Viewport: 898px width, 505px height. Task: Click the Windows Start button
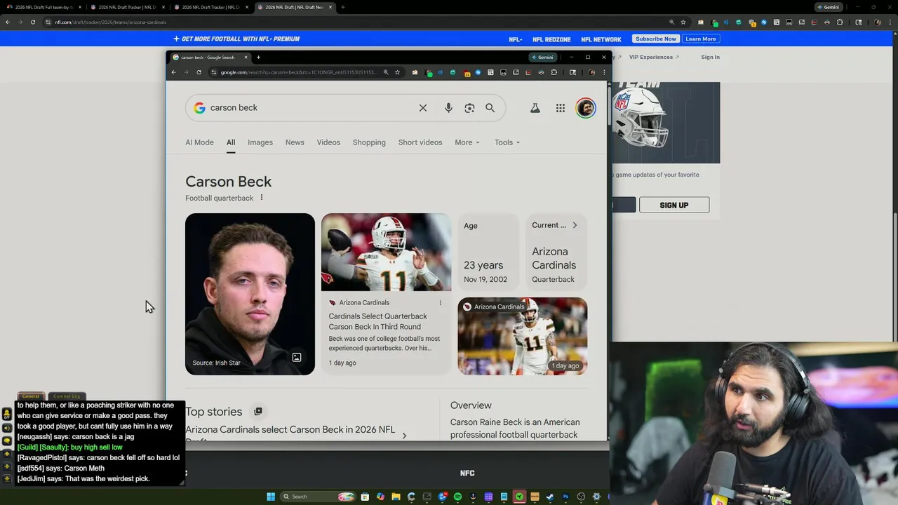click(x=271, y=497)
